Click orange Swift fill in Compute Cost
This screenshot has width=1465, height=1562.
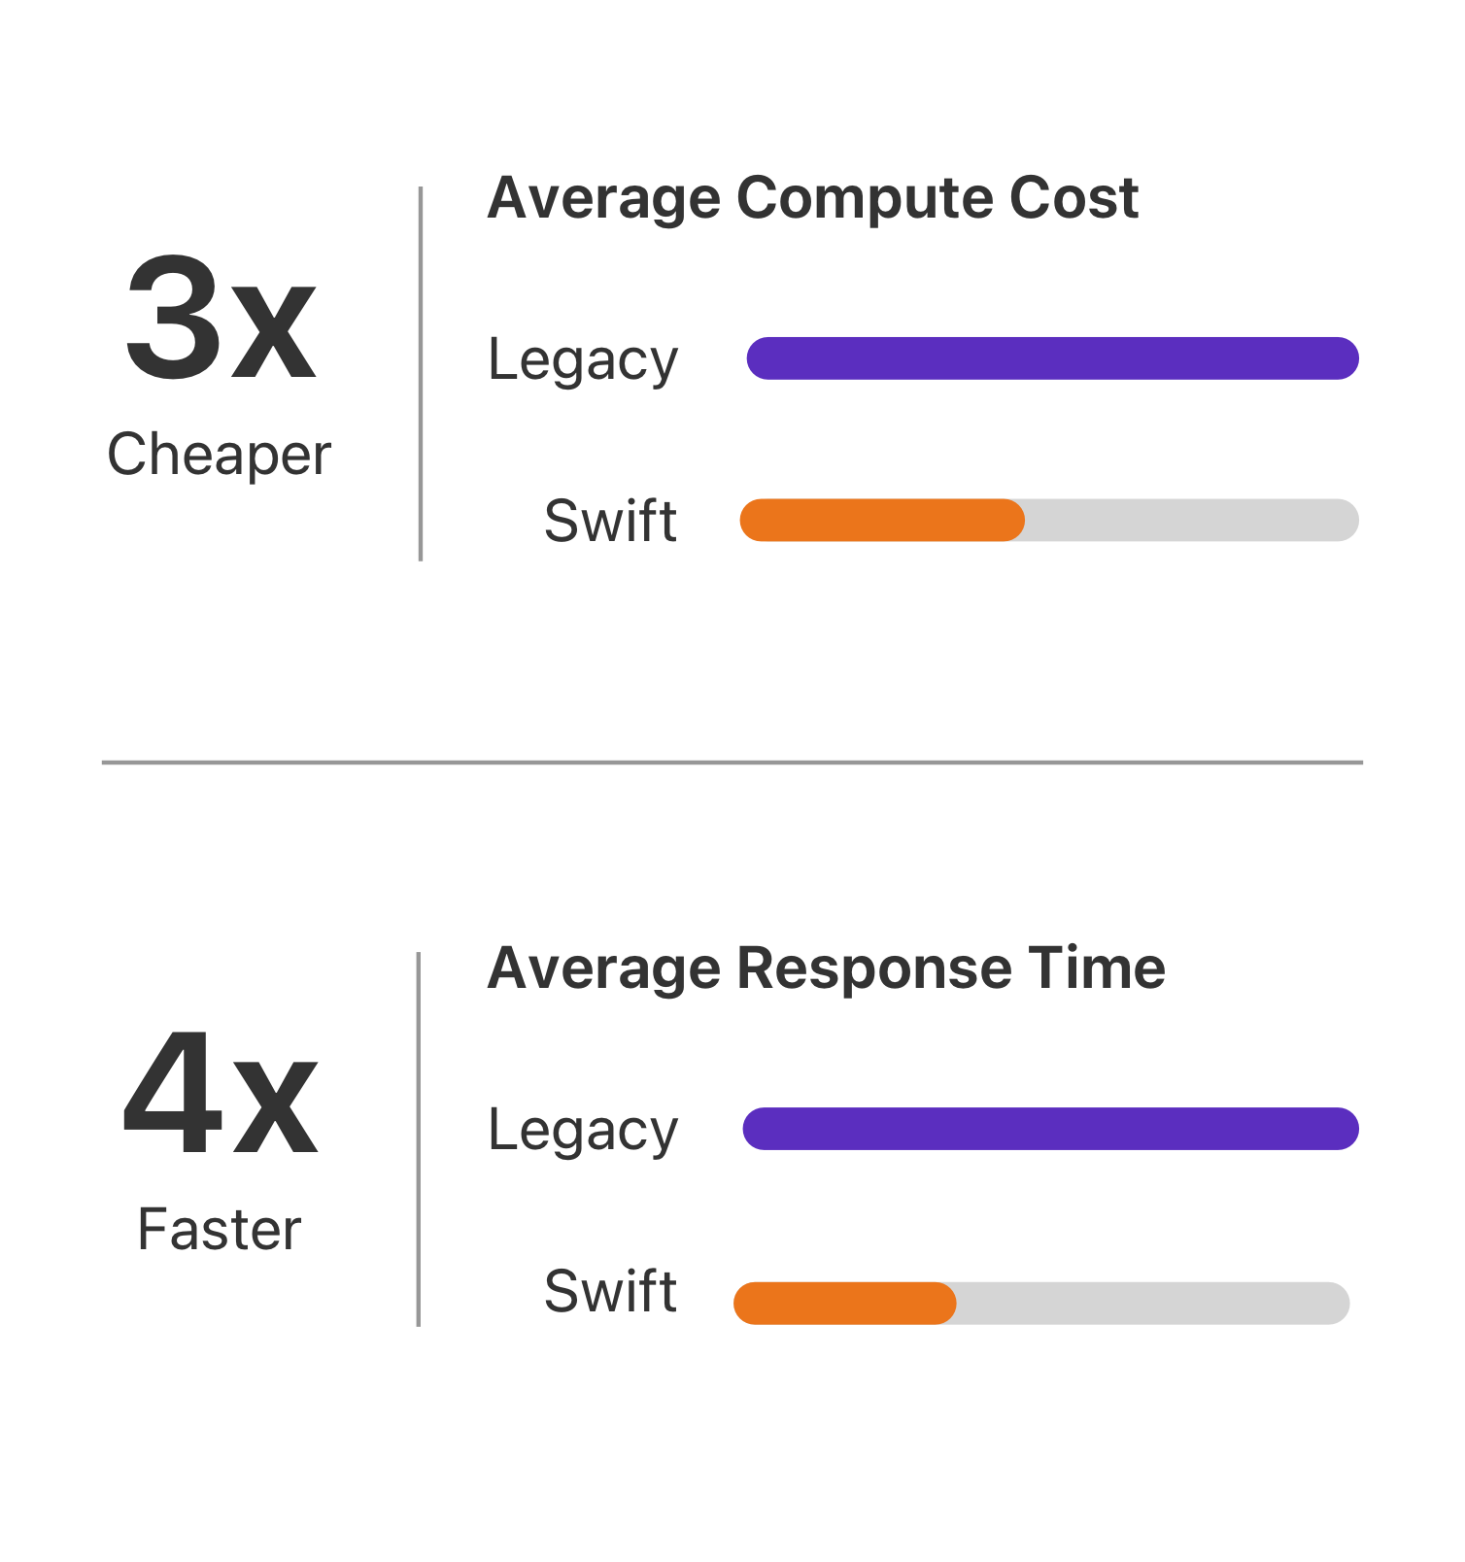click(882, 520)
